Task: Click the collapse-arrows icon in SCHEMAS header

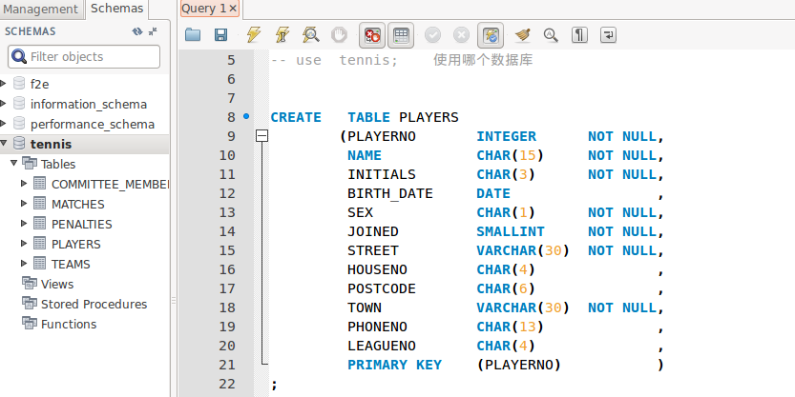Action: [153, 31]
